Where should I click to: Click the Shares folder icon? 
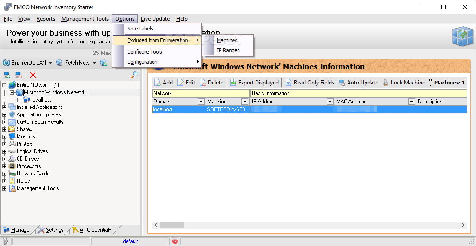click(x=12, y=129)
